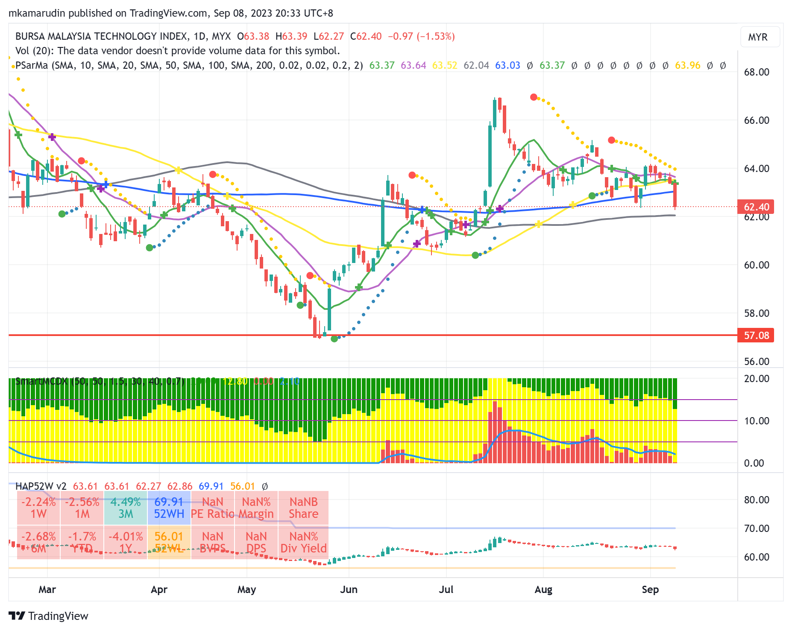Select the red horizontal support line
792x631 pixels.
(x=373, y=335)
